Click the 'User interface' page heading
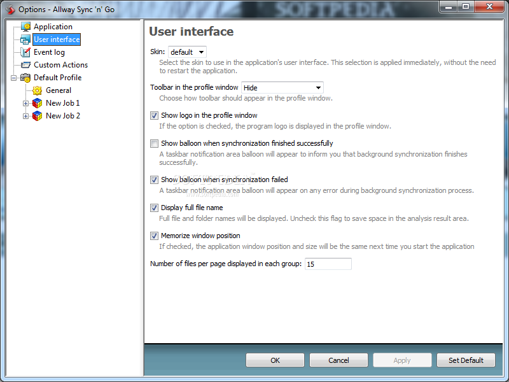 192,31
